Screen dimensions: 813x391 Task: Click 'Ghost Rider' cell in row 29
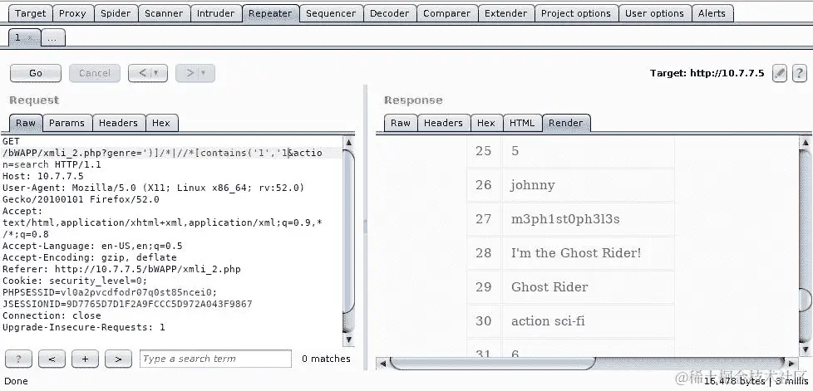[588, 287]
